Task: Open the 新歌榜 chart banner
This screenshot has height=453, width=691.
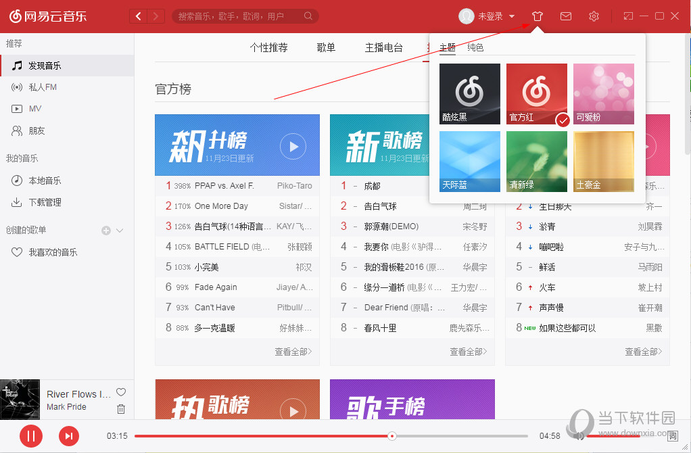Action: (380, 145)
